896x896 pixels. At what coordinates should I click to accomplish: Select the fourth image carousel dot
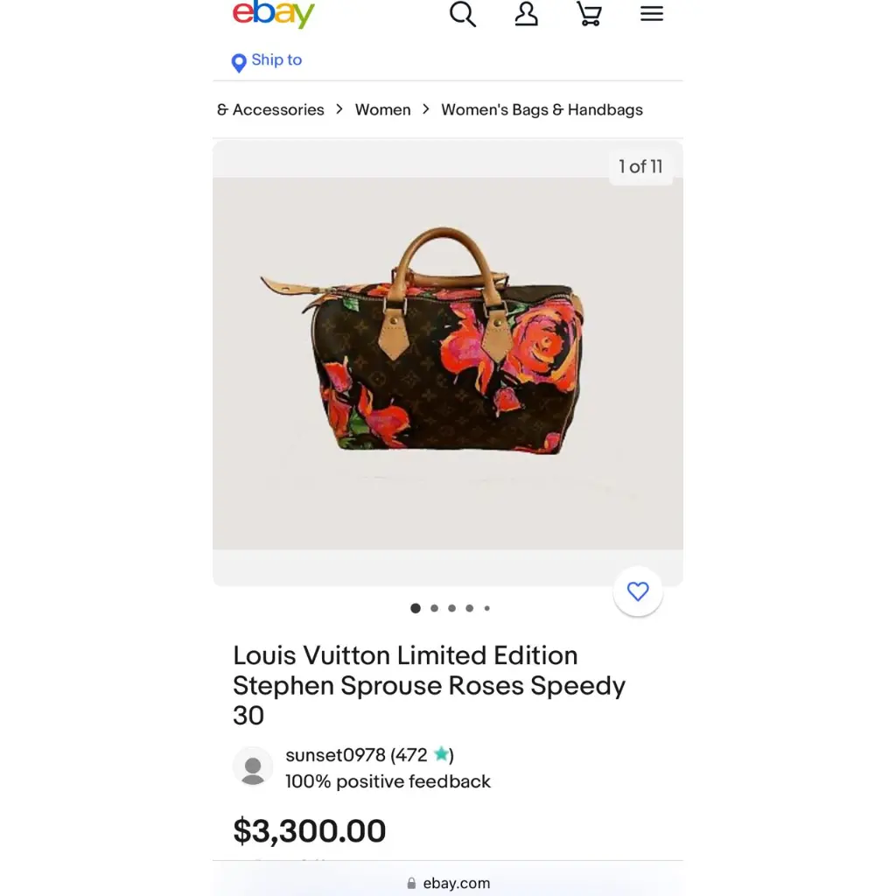tap(469, 608)
